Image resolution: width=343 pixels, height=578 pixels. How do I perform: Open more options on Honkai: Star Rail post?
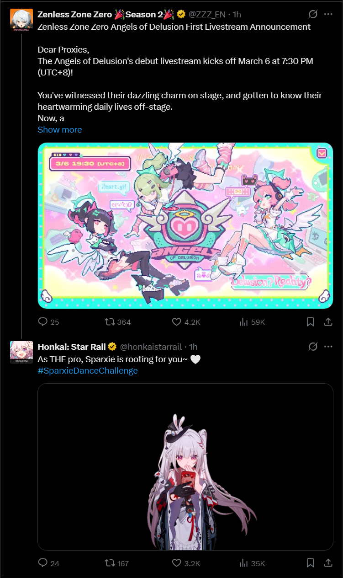pyautogui.click(x=328, y=347)
